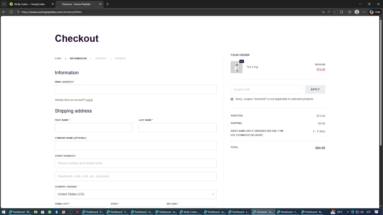Open Copilot Chat button

pos(375,12)
